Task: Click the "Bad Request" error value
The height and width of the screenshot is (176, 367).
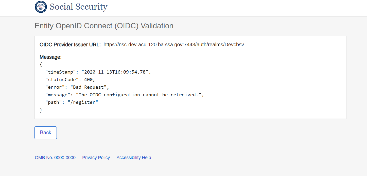Action: (88, 87)
